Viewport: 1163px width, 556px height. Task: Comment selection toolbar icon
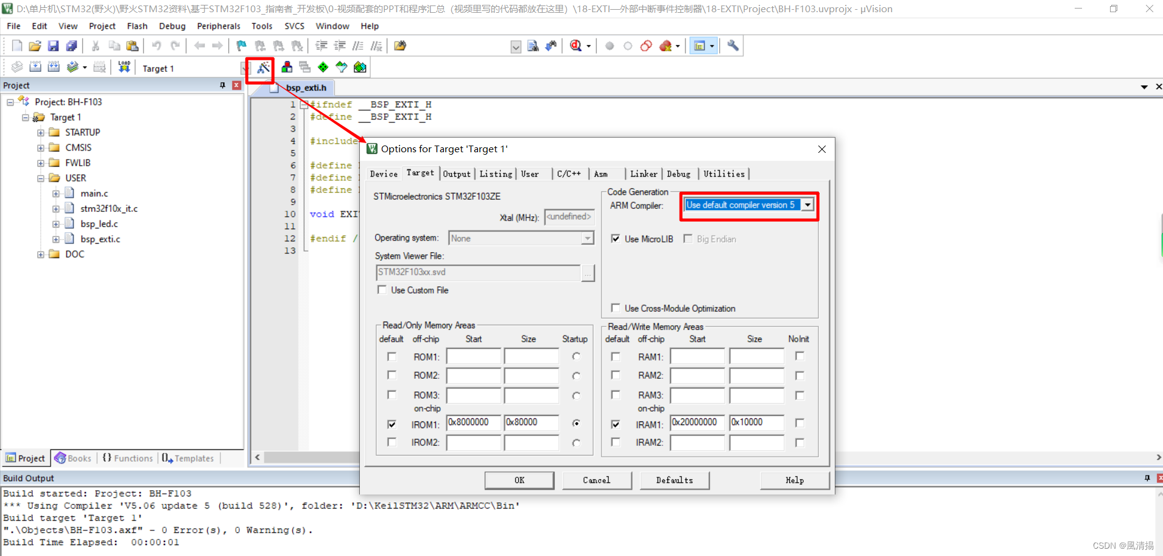pos(358,46)
